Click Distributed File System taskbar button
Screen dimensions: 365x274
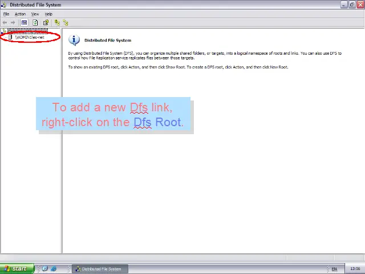[100, 269]
